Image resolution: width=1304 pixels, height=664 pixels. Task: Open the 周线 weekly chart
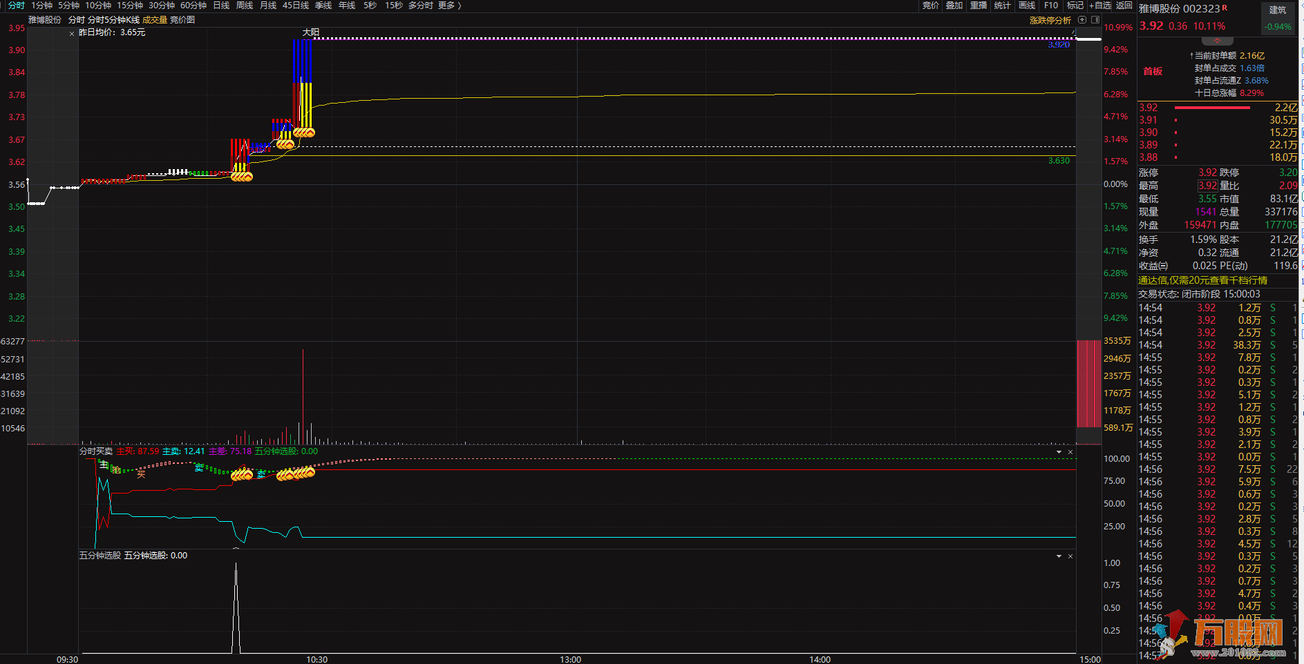coord(245,6)
